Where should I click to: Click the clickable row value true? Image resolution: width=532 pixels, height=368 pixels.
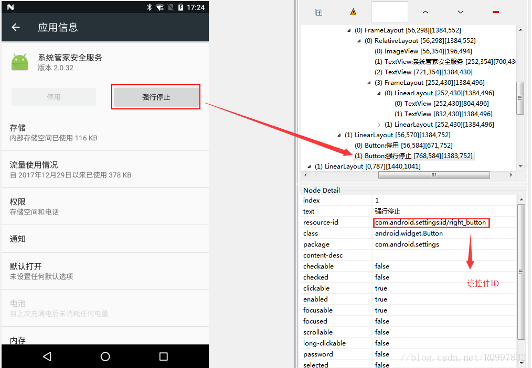tap(381, 288)
